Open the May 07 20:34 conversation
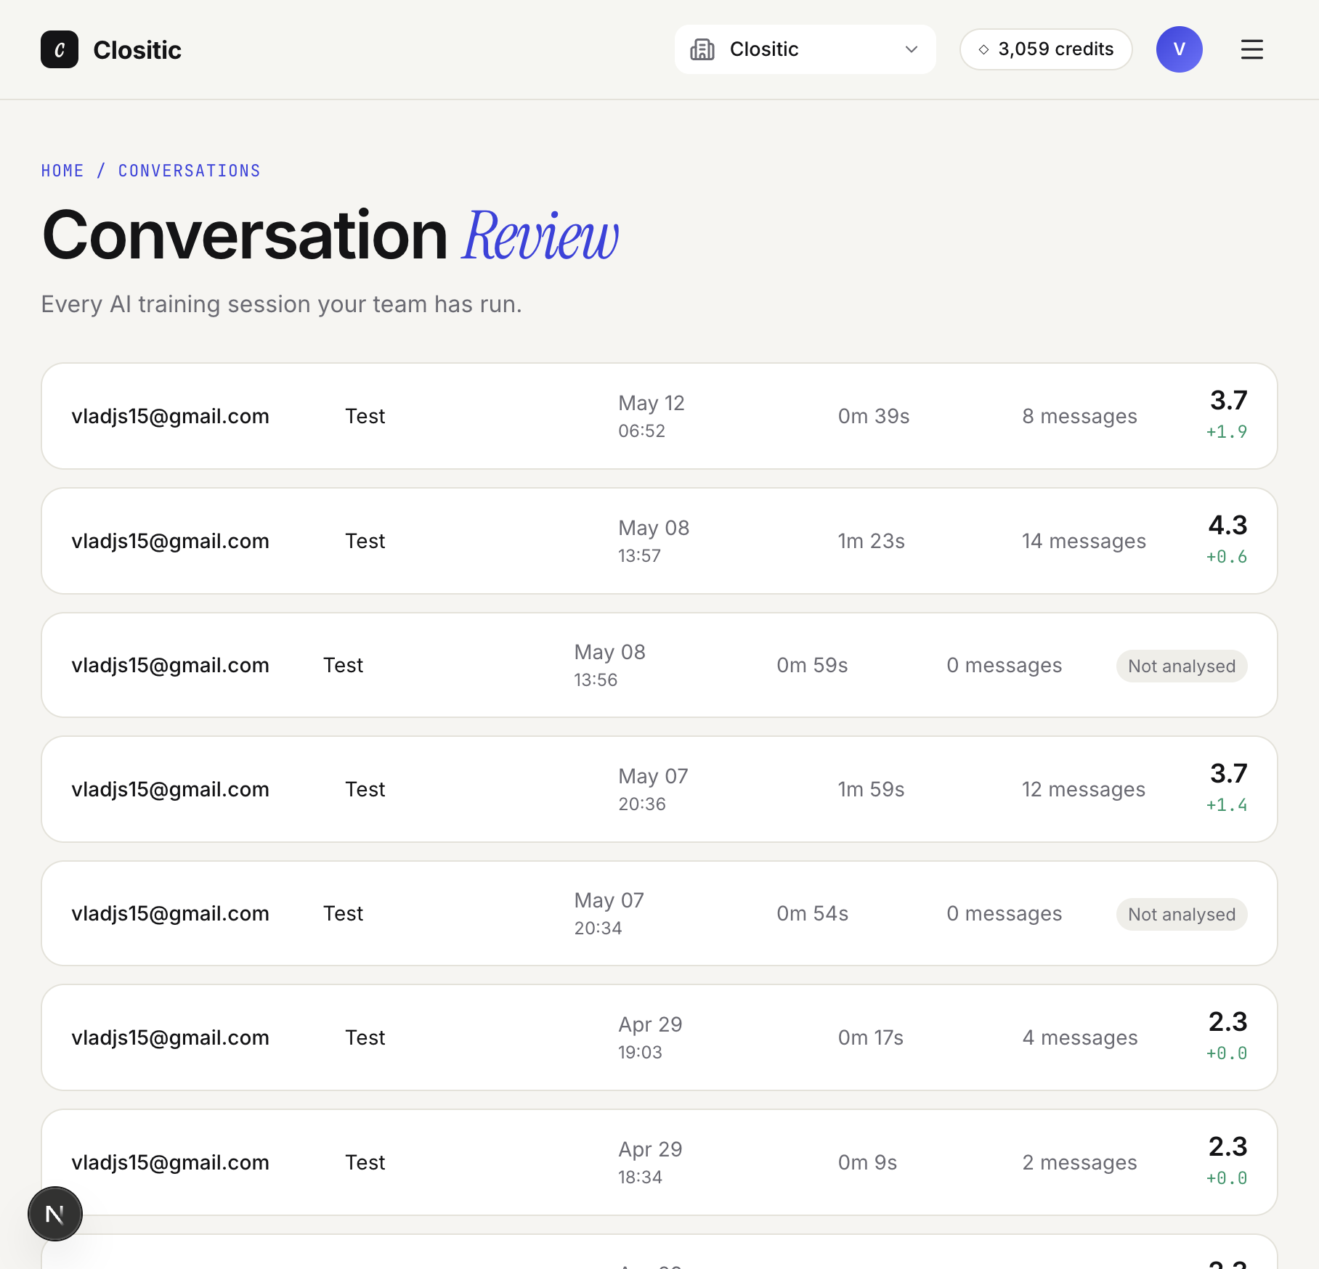The image size is (1319, 1269). click(x=659, y=913)
